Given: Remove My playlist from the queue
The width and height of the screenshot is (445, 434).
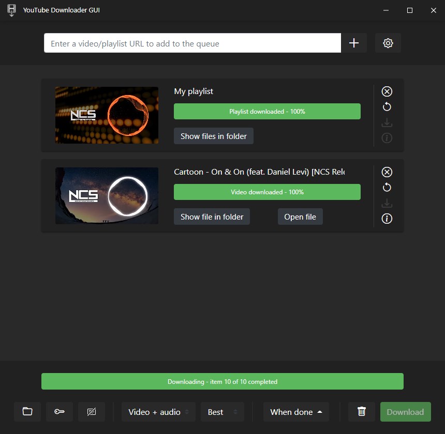Looking at the screenshot, I should tap(387, 91).
